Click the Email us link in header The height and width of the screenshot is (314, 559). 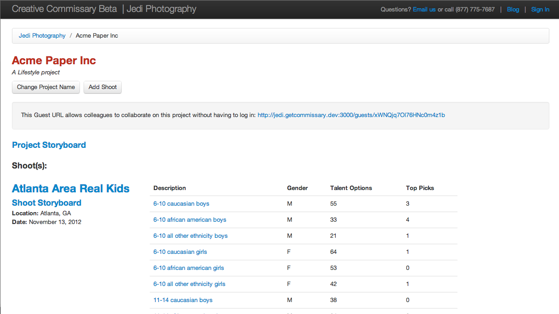coord(424,10)
